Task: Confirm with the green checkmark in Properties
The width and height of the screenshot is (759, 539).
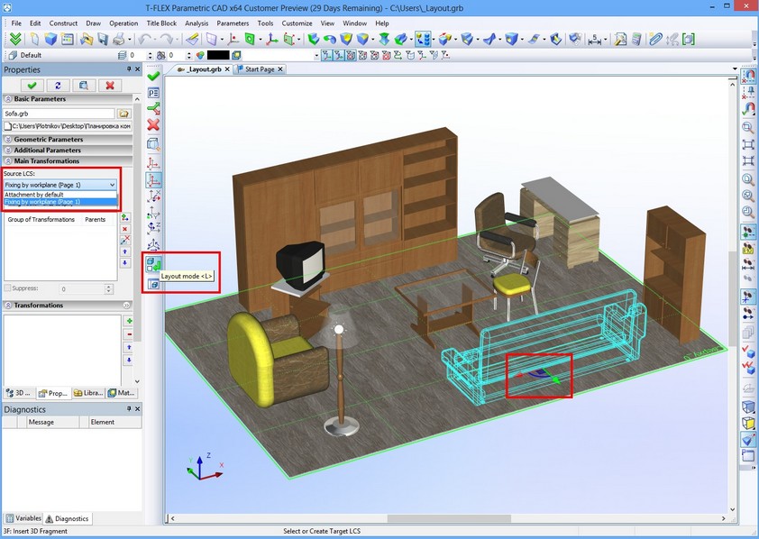Action: click(x=32, y=86)
